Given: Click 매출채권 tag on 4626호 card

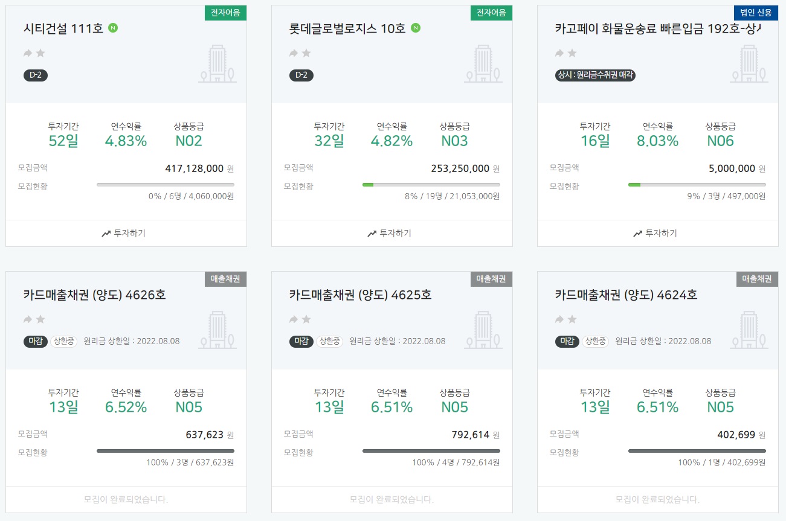Looking at the screenshot, I should 225,279.
